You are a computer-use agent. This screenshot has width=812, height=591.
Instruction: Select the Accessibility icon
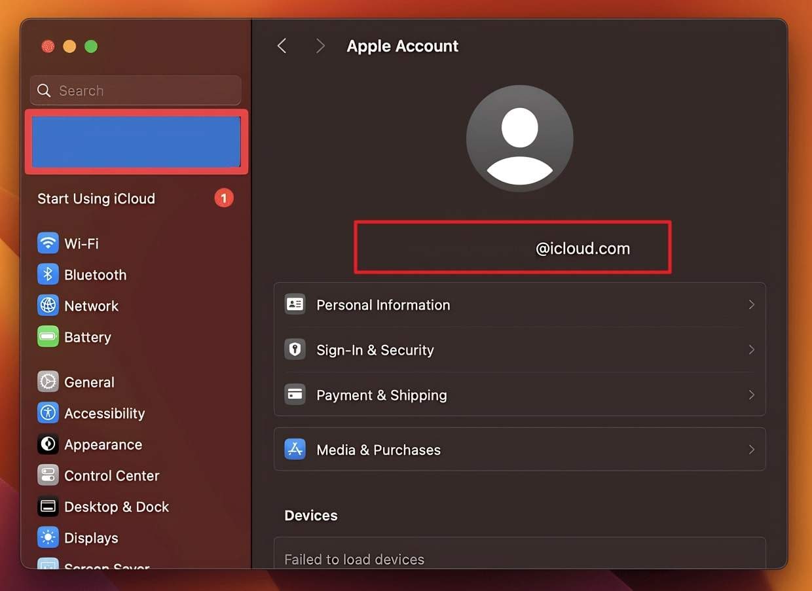point(48,413)
